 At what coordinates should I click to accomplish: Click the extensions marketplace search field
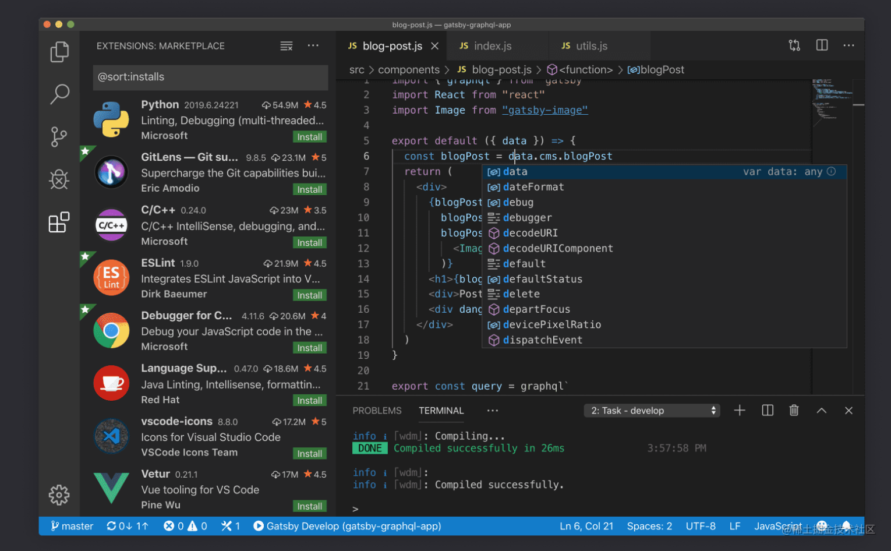pos(210,77)
